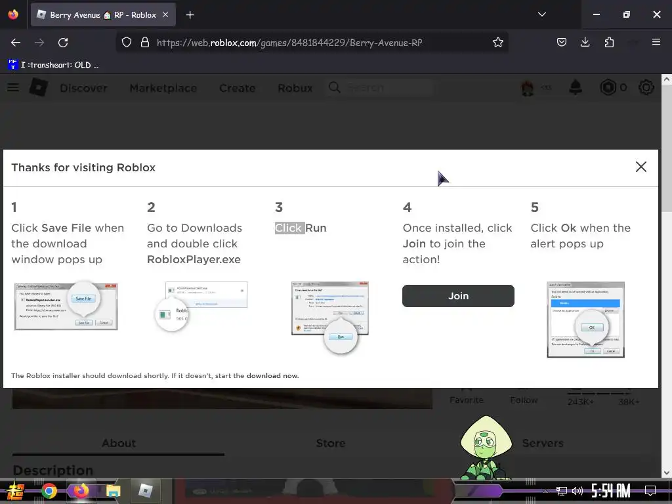Click the address bar URL
This screenshot has width=672, height=504.
[289, 43]
